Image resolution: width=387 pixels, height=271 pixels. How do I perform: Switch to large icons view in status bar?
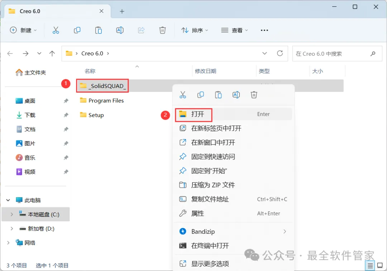[x=380, y=265]
